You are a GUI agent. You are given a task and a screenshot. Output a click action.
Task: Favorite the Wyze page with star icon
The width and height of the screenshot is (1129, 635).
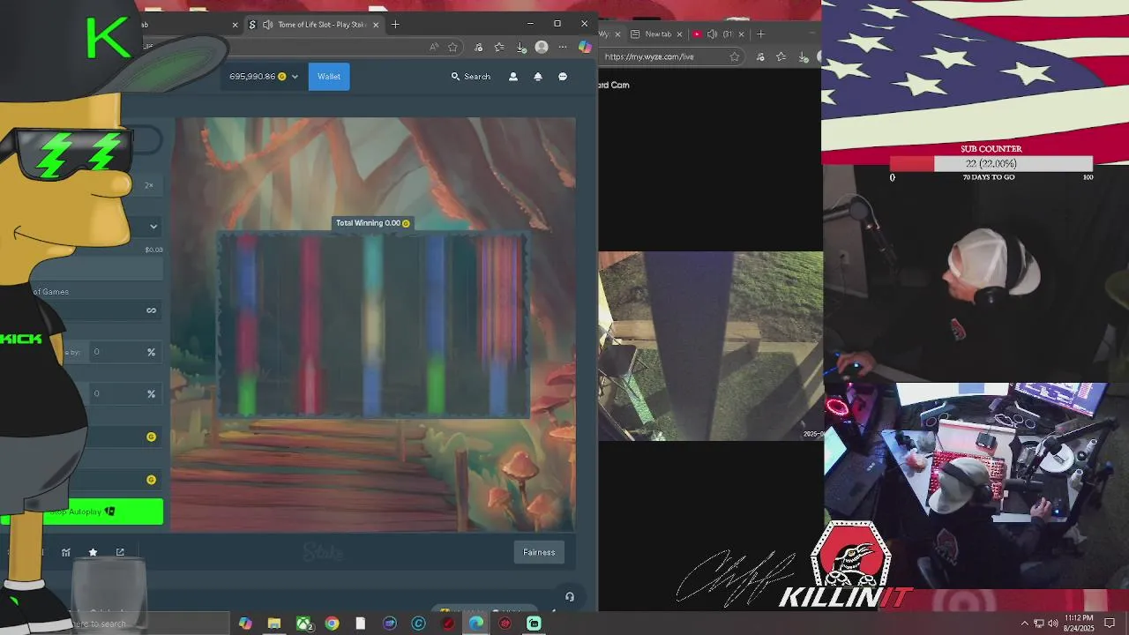tap(734, 56)
